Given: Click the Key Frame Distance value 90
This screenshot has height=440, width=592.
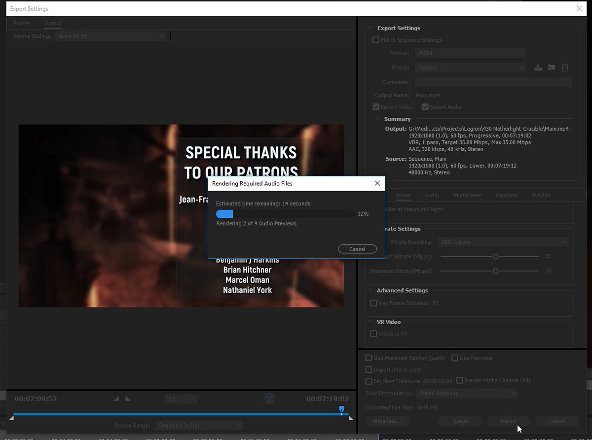Looking at the screenshot, I should (435, 303).
